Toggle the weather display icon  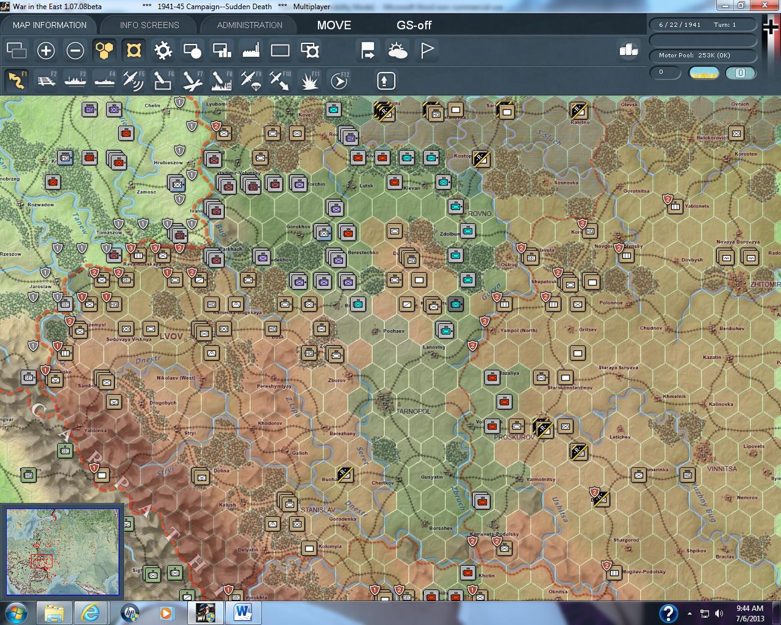(397, 51)
